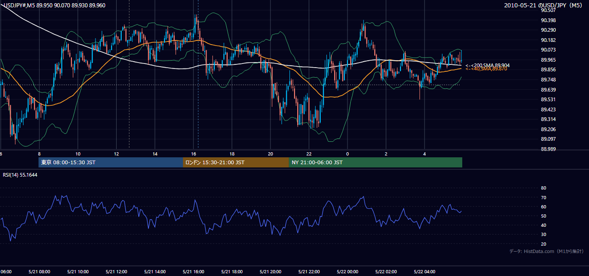Click RSI scale level 50

[543, 216]
